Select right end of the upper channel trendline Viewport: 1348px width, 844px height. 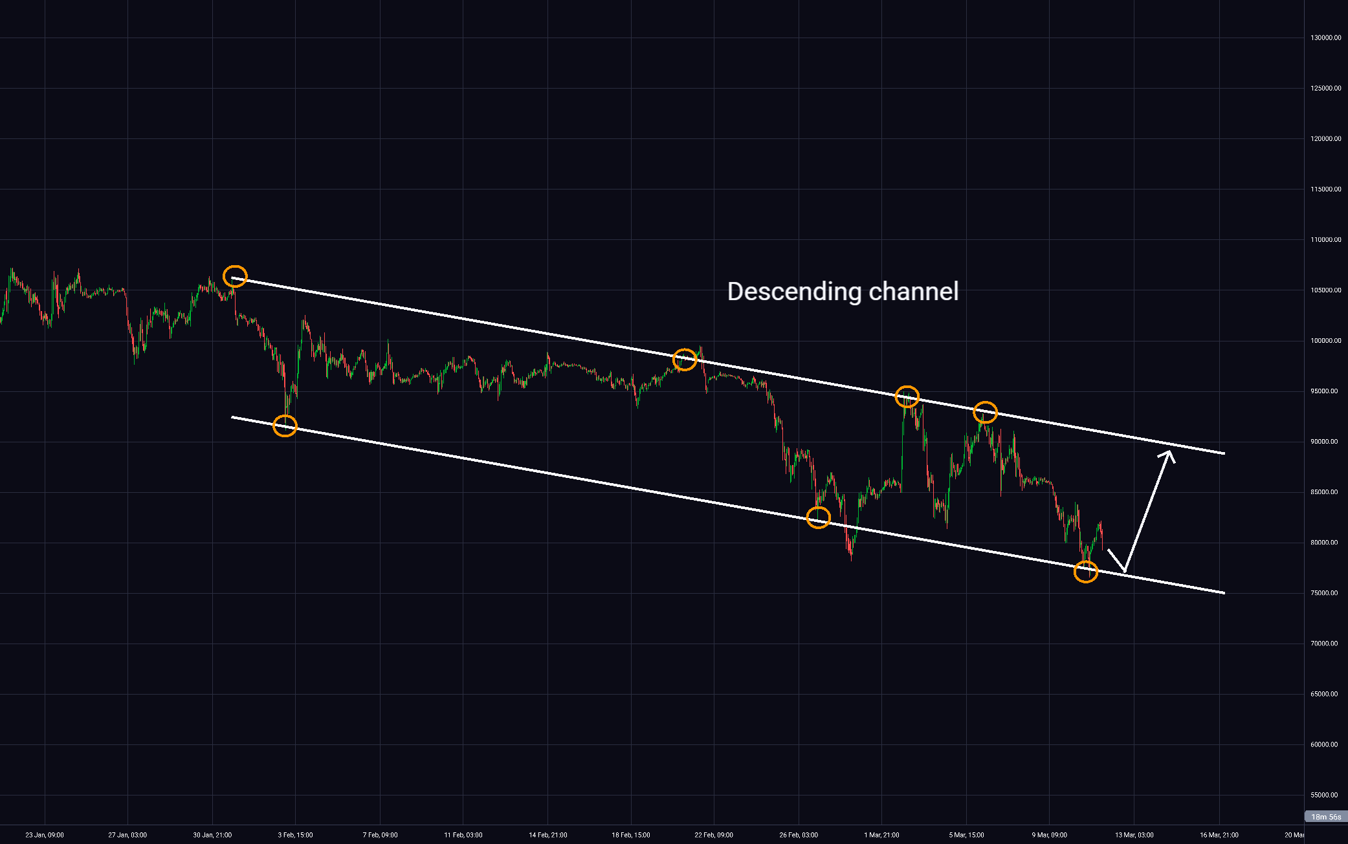click(x=1223, y=453)
